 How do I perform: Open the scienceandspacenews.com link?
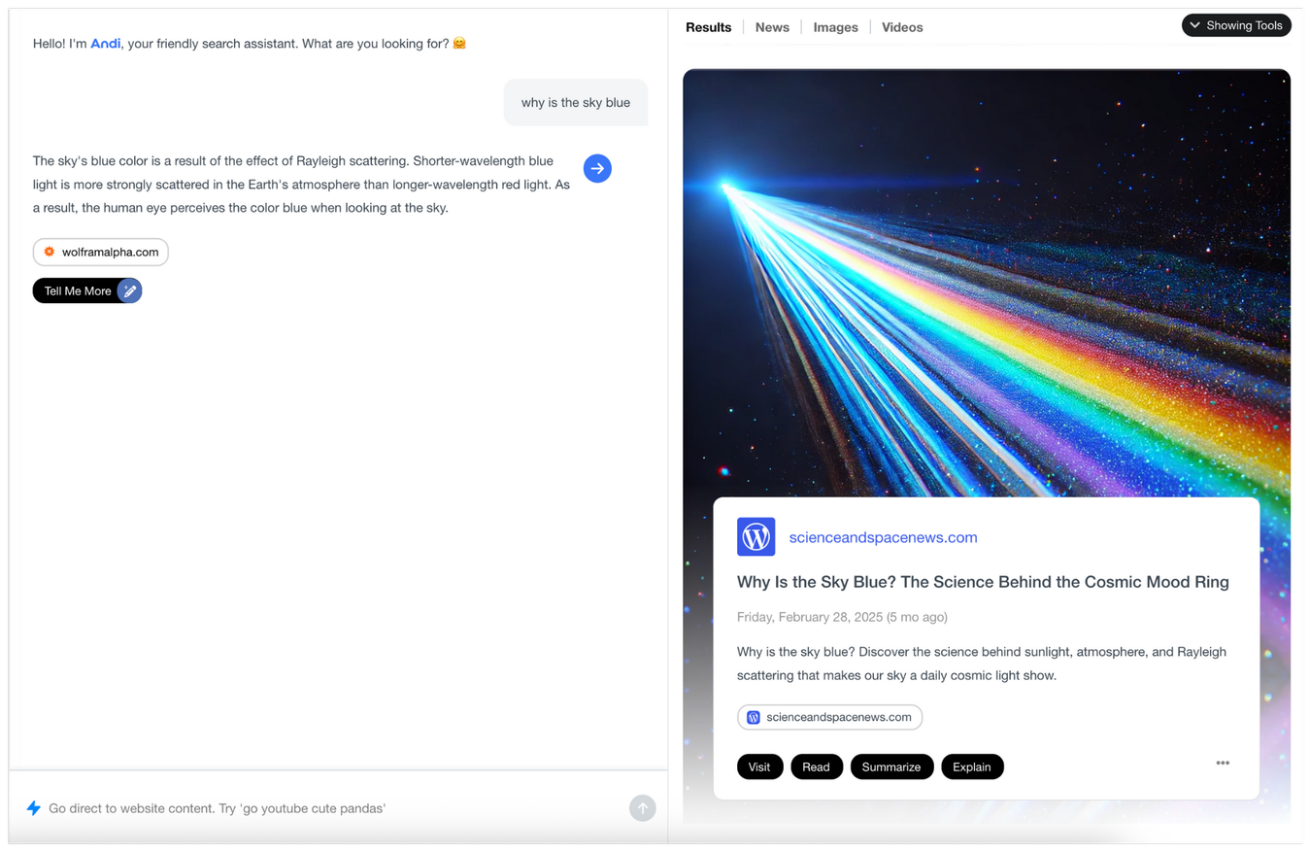883,536
